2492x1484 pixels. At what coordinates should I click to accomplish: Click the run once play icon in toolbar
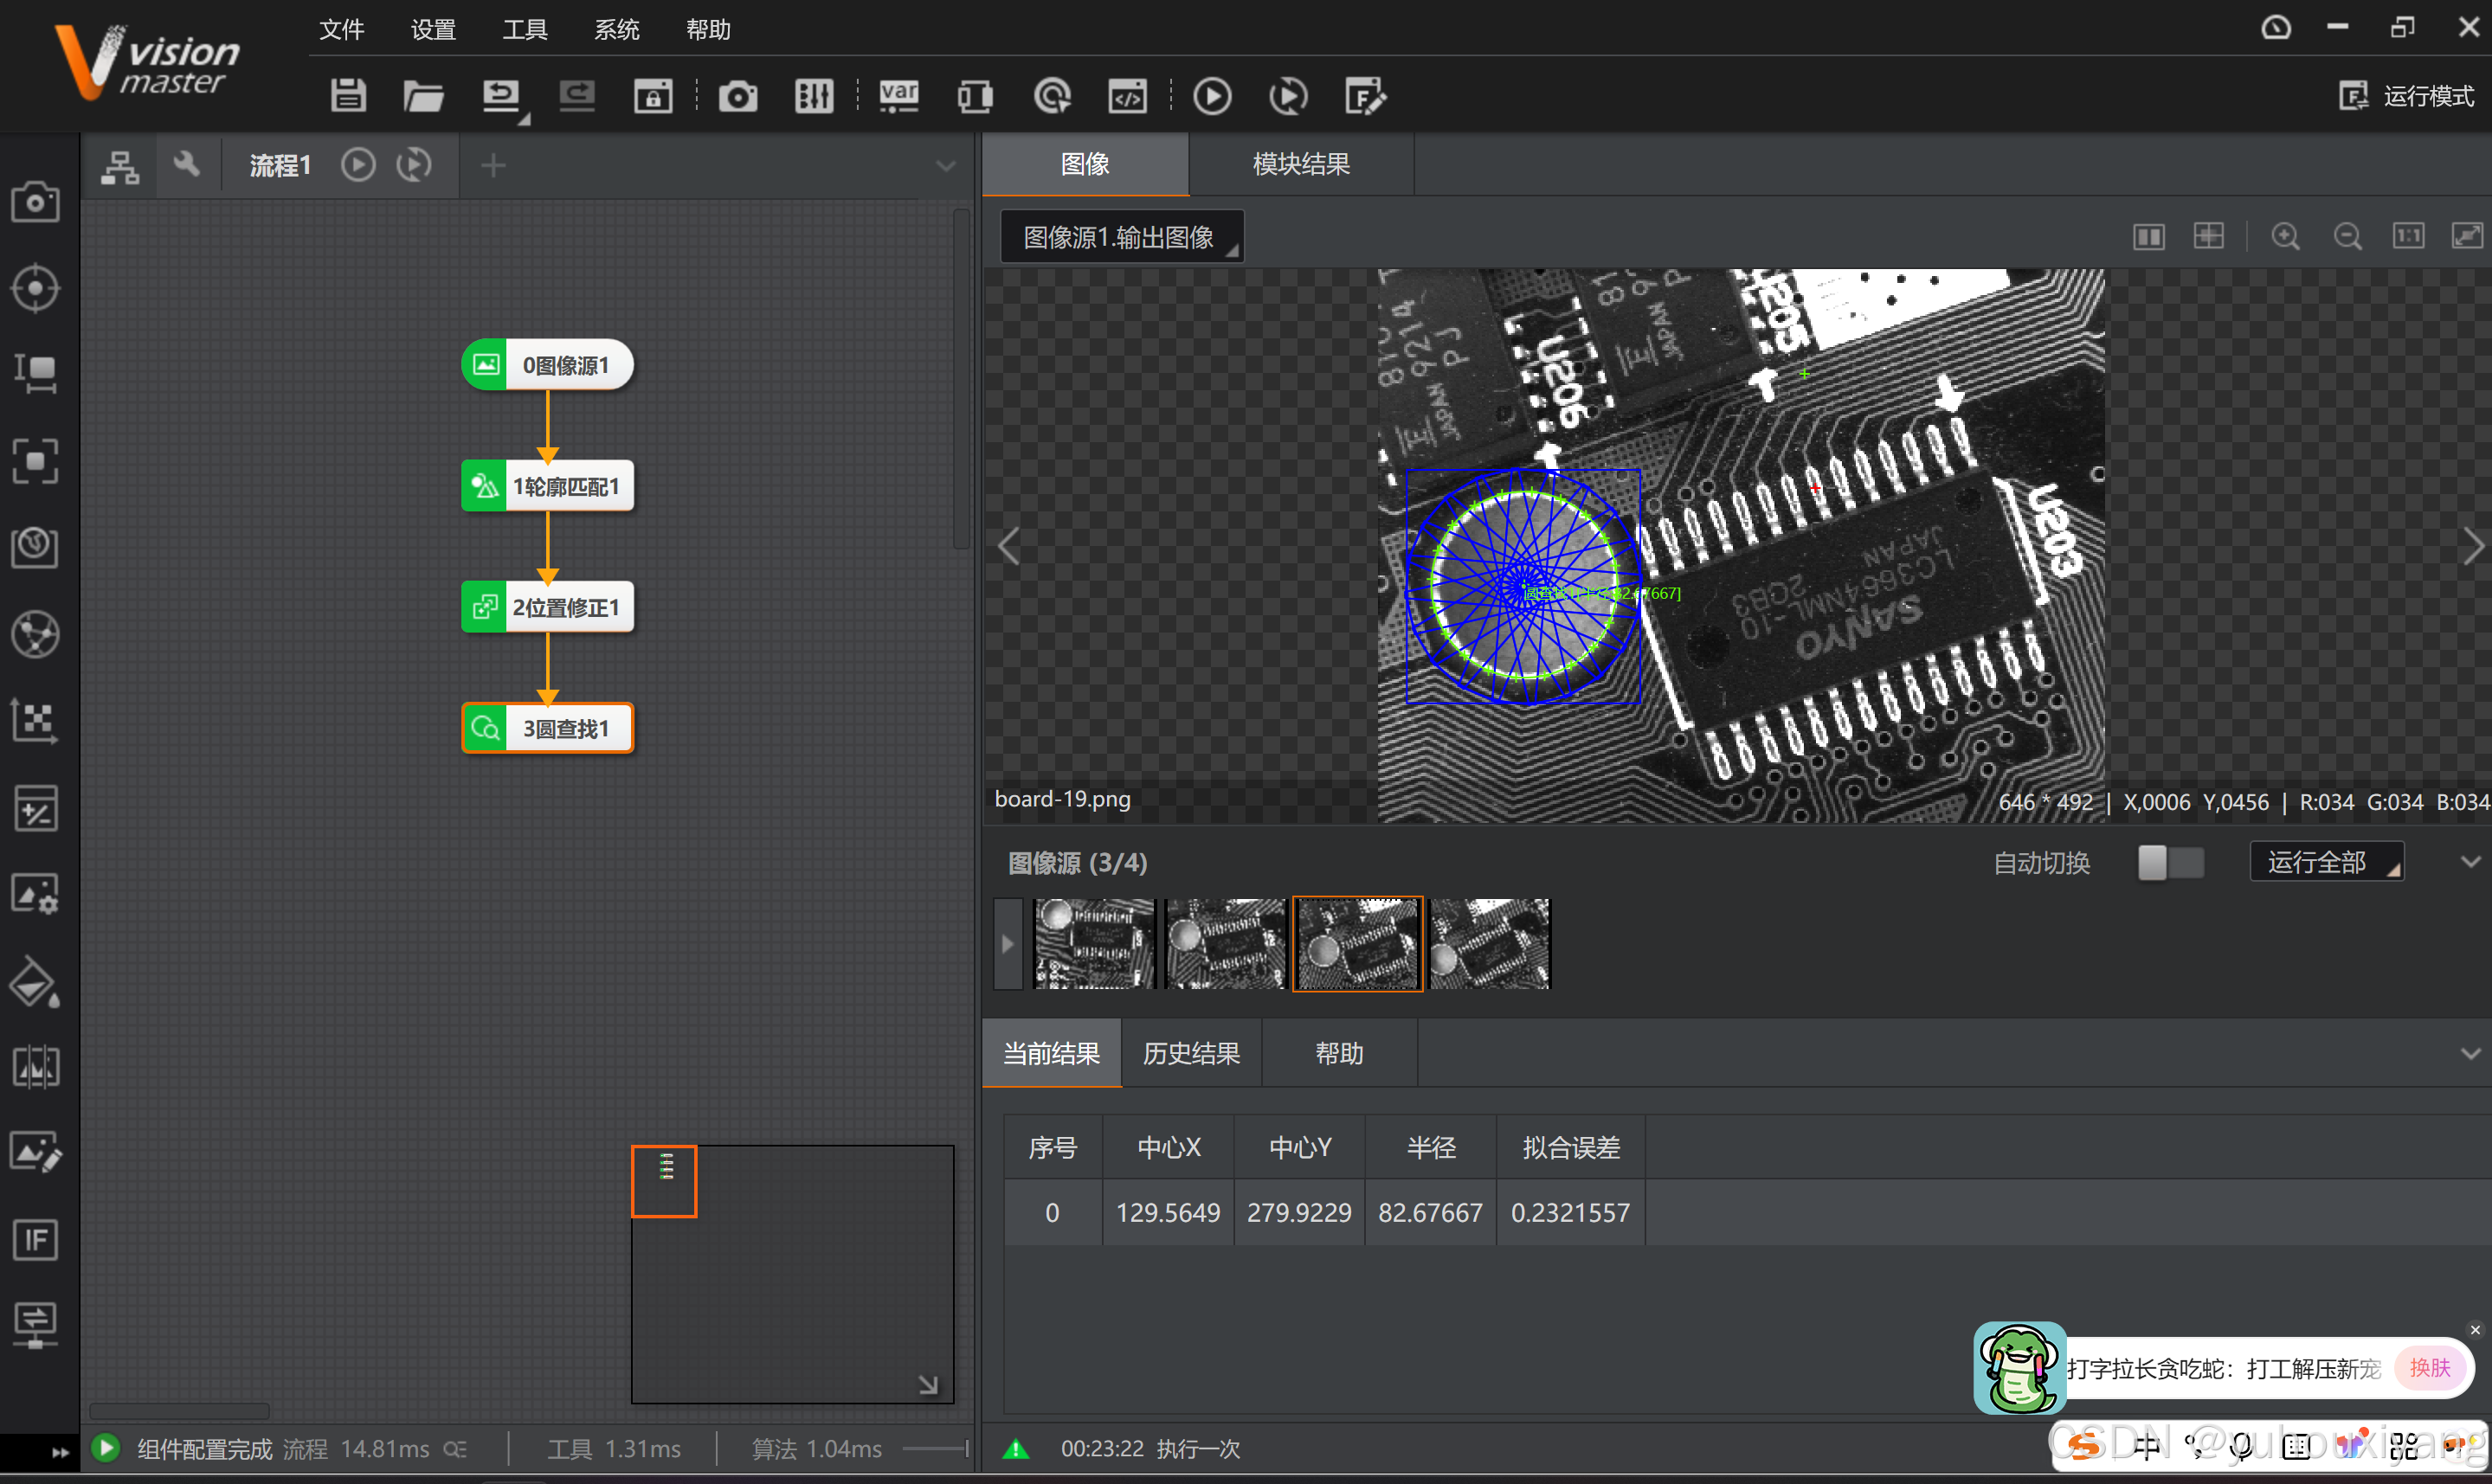[x=1212, y=96]
